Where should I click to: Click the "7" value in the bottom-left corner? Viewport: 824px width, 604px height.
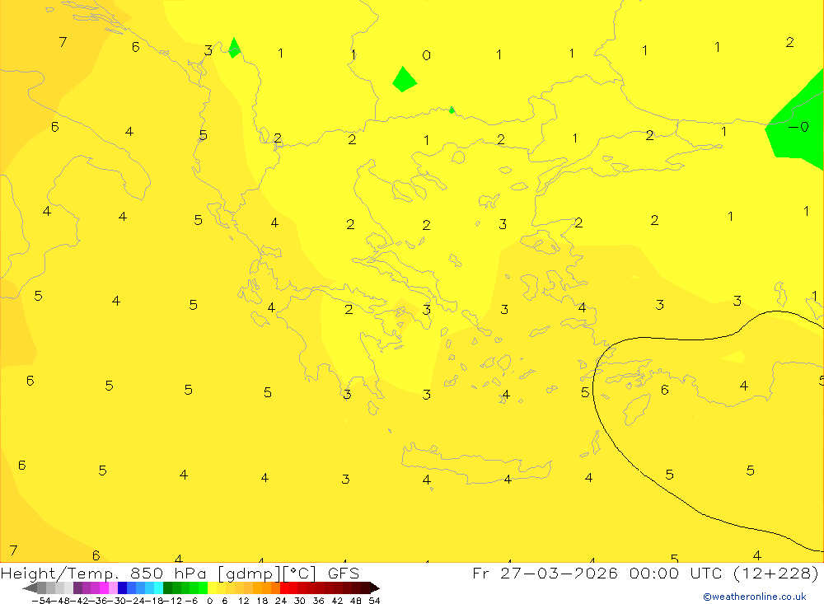tap(14, 550)
